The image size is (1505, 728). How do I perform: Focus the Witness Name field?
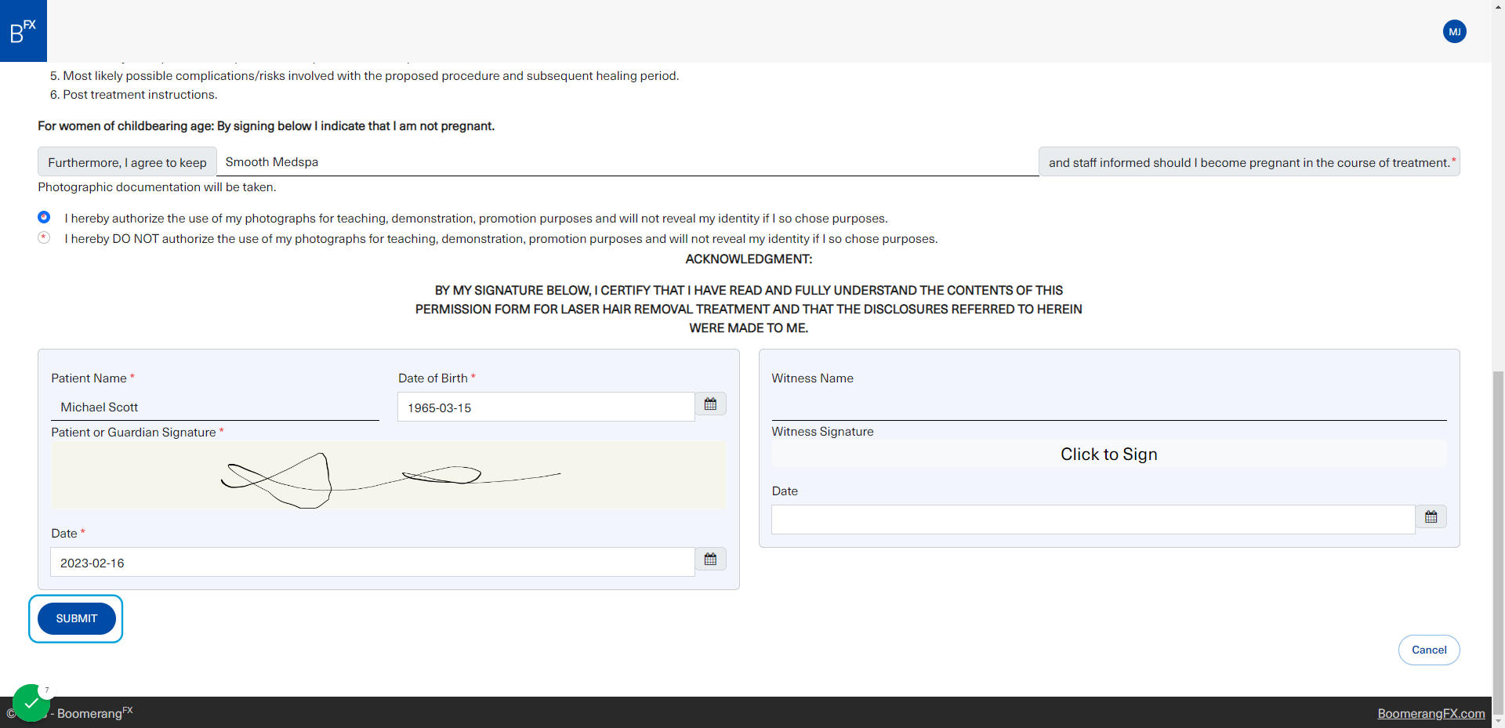1109,407
